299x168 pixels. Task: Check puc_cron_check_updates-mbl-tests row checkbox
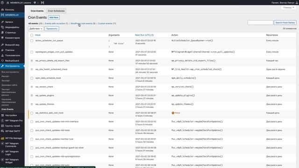click(32, 131)
